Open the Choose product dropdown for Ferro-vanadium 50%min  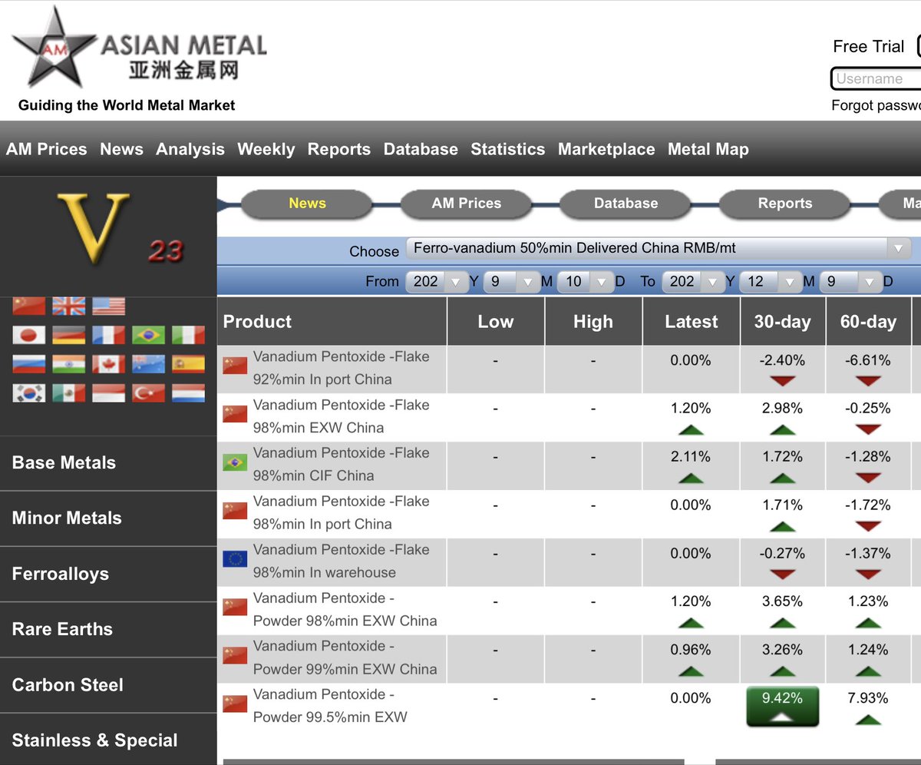tap(658, 248)
